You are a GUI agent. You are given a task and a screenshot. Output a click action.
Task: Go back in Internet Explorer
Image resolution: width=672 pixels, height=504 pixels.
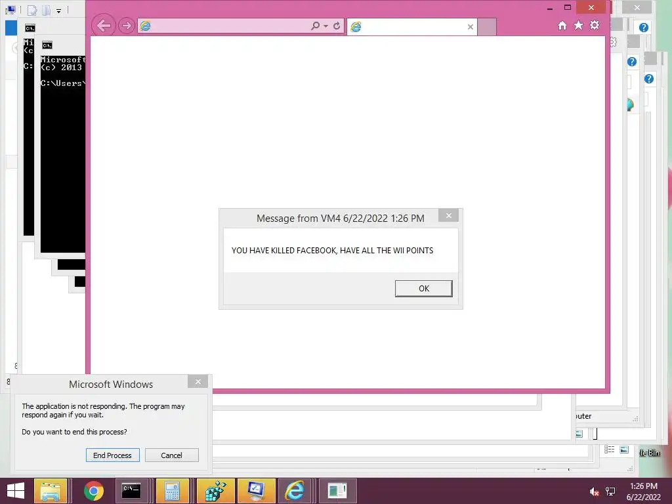(103, 26)
